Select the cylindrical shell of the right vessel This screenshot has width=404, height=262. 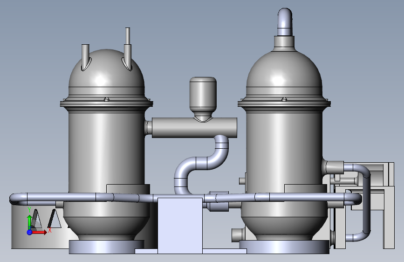coord(284,151)
